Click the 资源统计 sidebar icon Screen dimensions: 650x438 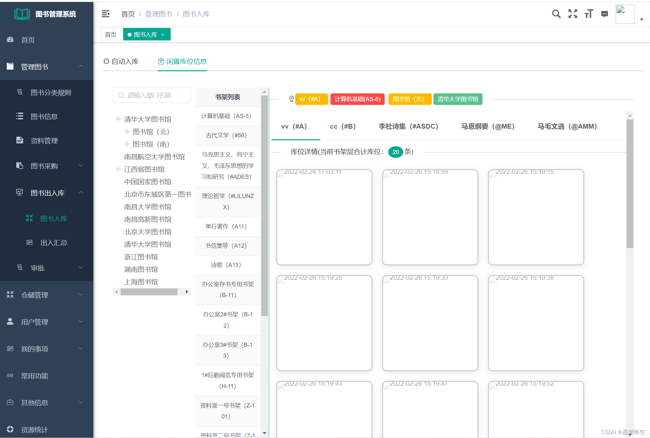tap(10, 429)
